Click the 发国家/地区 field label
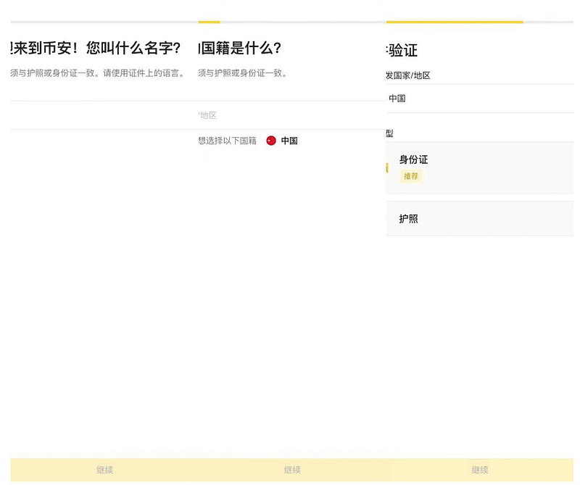 pyautogui.click(x=408, y=75)
